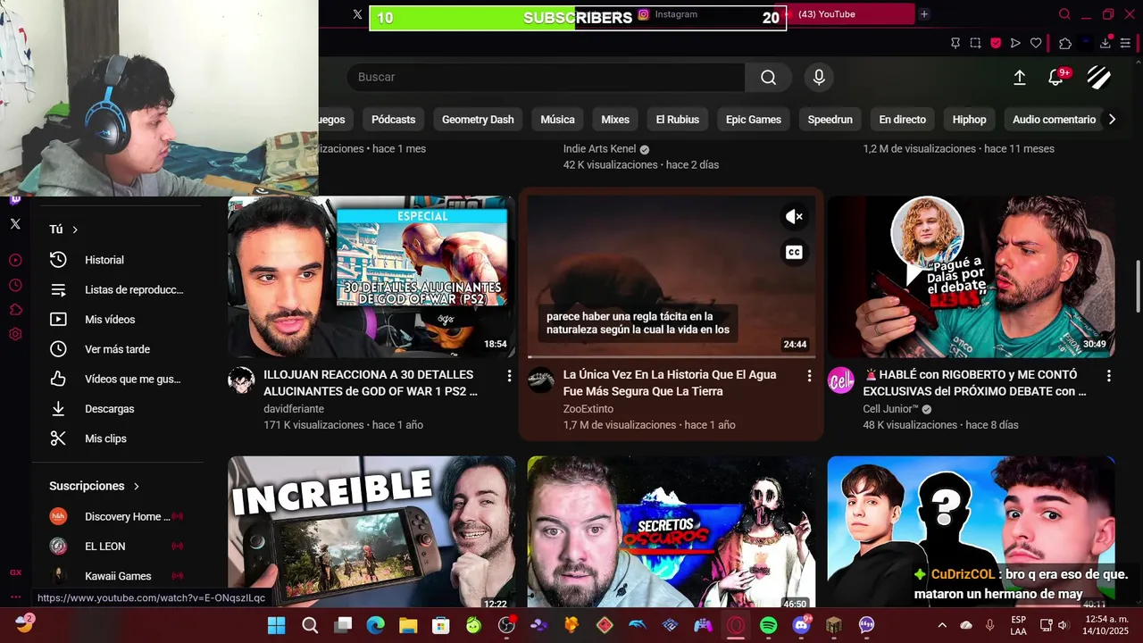The image size is (1143, 643).
Task: Open the GX corner icon in the sidebar
Action: click(15, 572)
